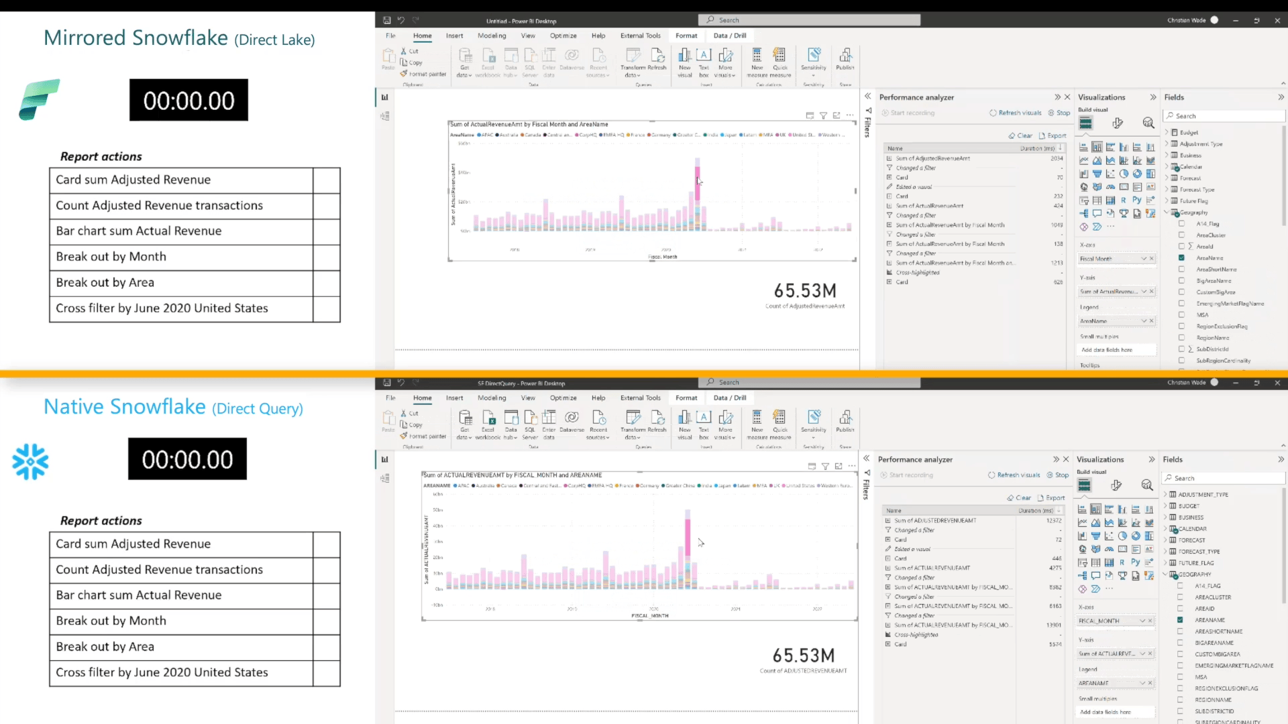Select Python visual icon in top Visualizations pane
1288x724 pixels.
click(1136, 200)
